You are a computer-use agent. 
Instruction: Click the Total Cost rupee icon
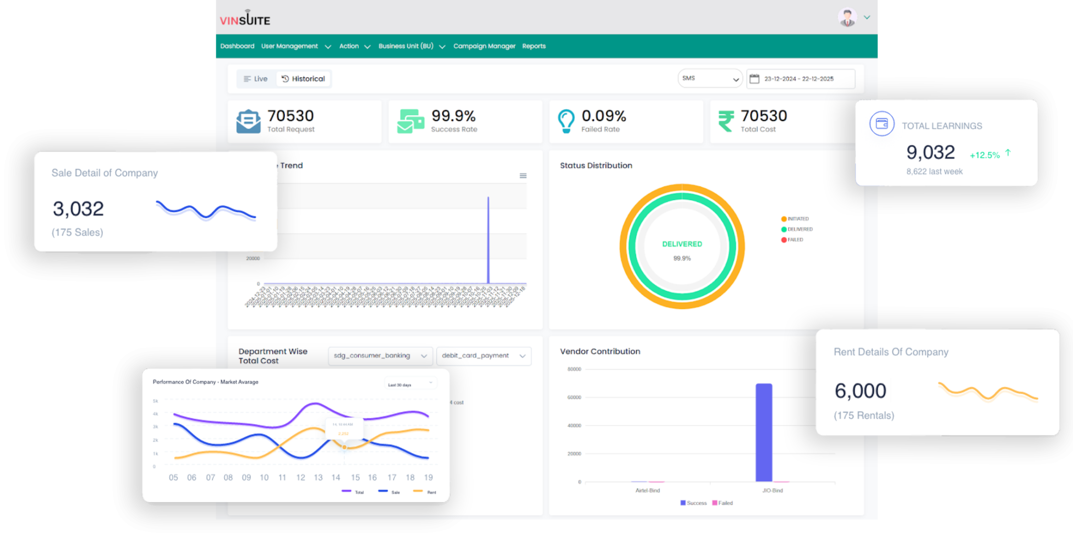click(726, 121)
